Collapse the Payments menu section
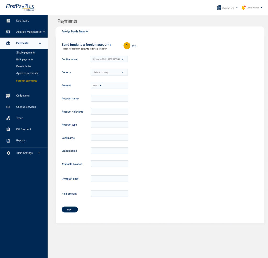The height and width of the screenshot is (258, 268). click(x=40, y=43)
